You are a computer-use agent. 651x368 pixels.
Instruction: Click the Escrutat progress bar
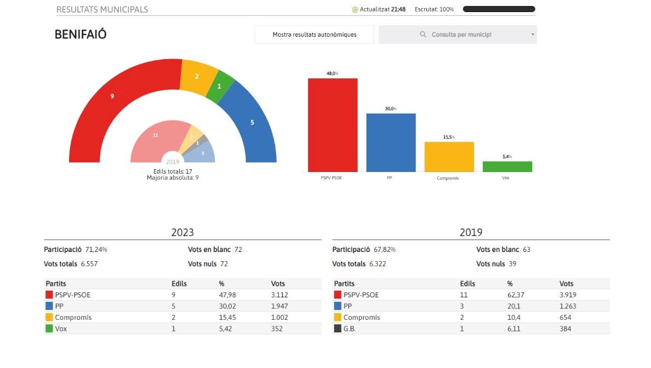pos(499,9)
